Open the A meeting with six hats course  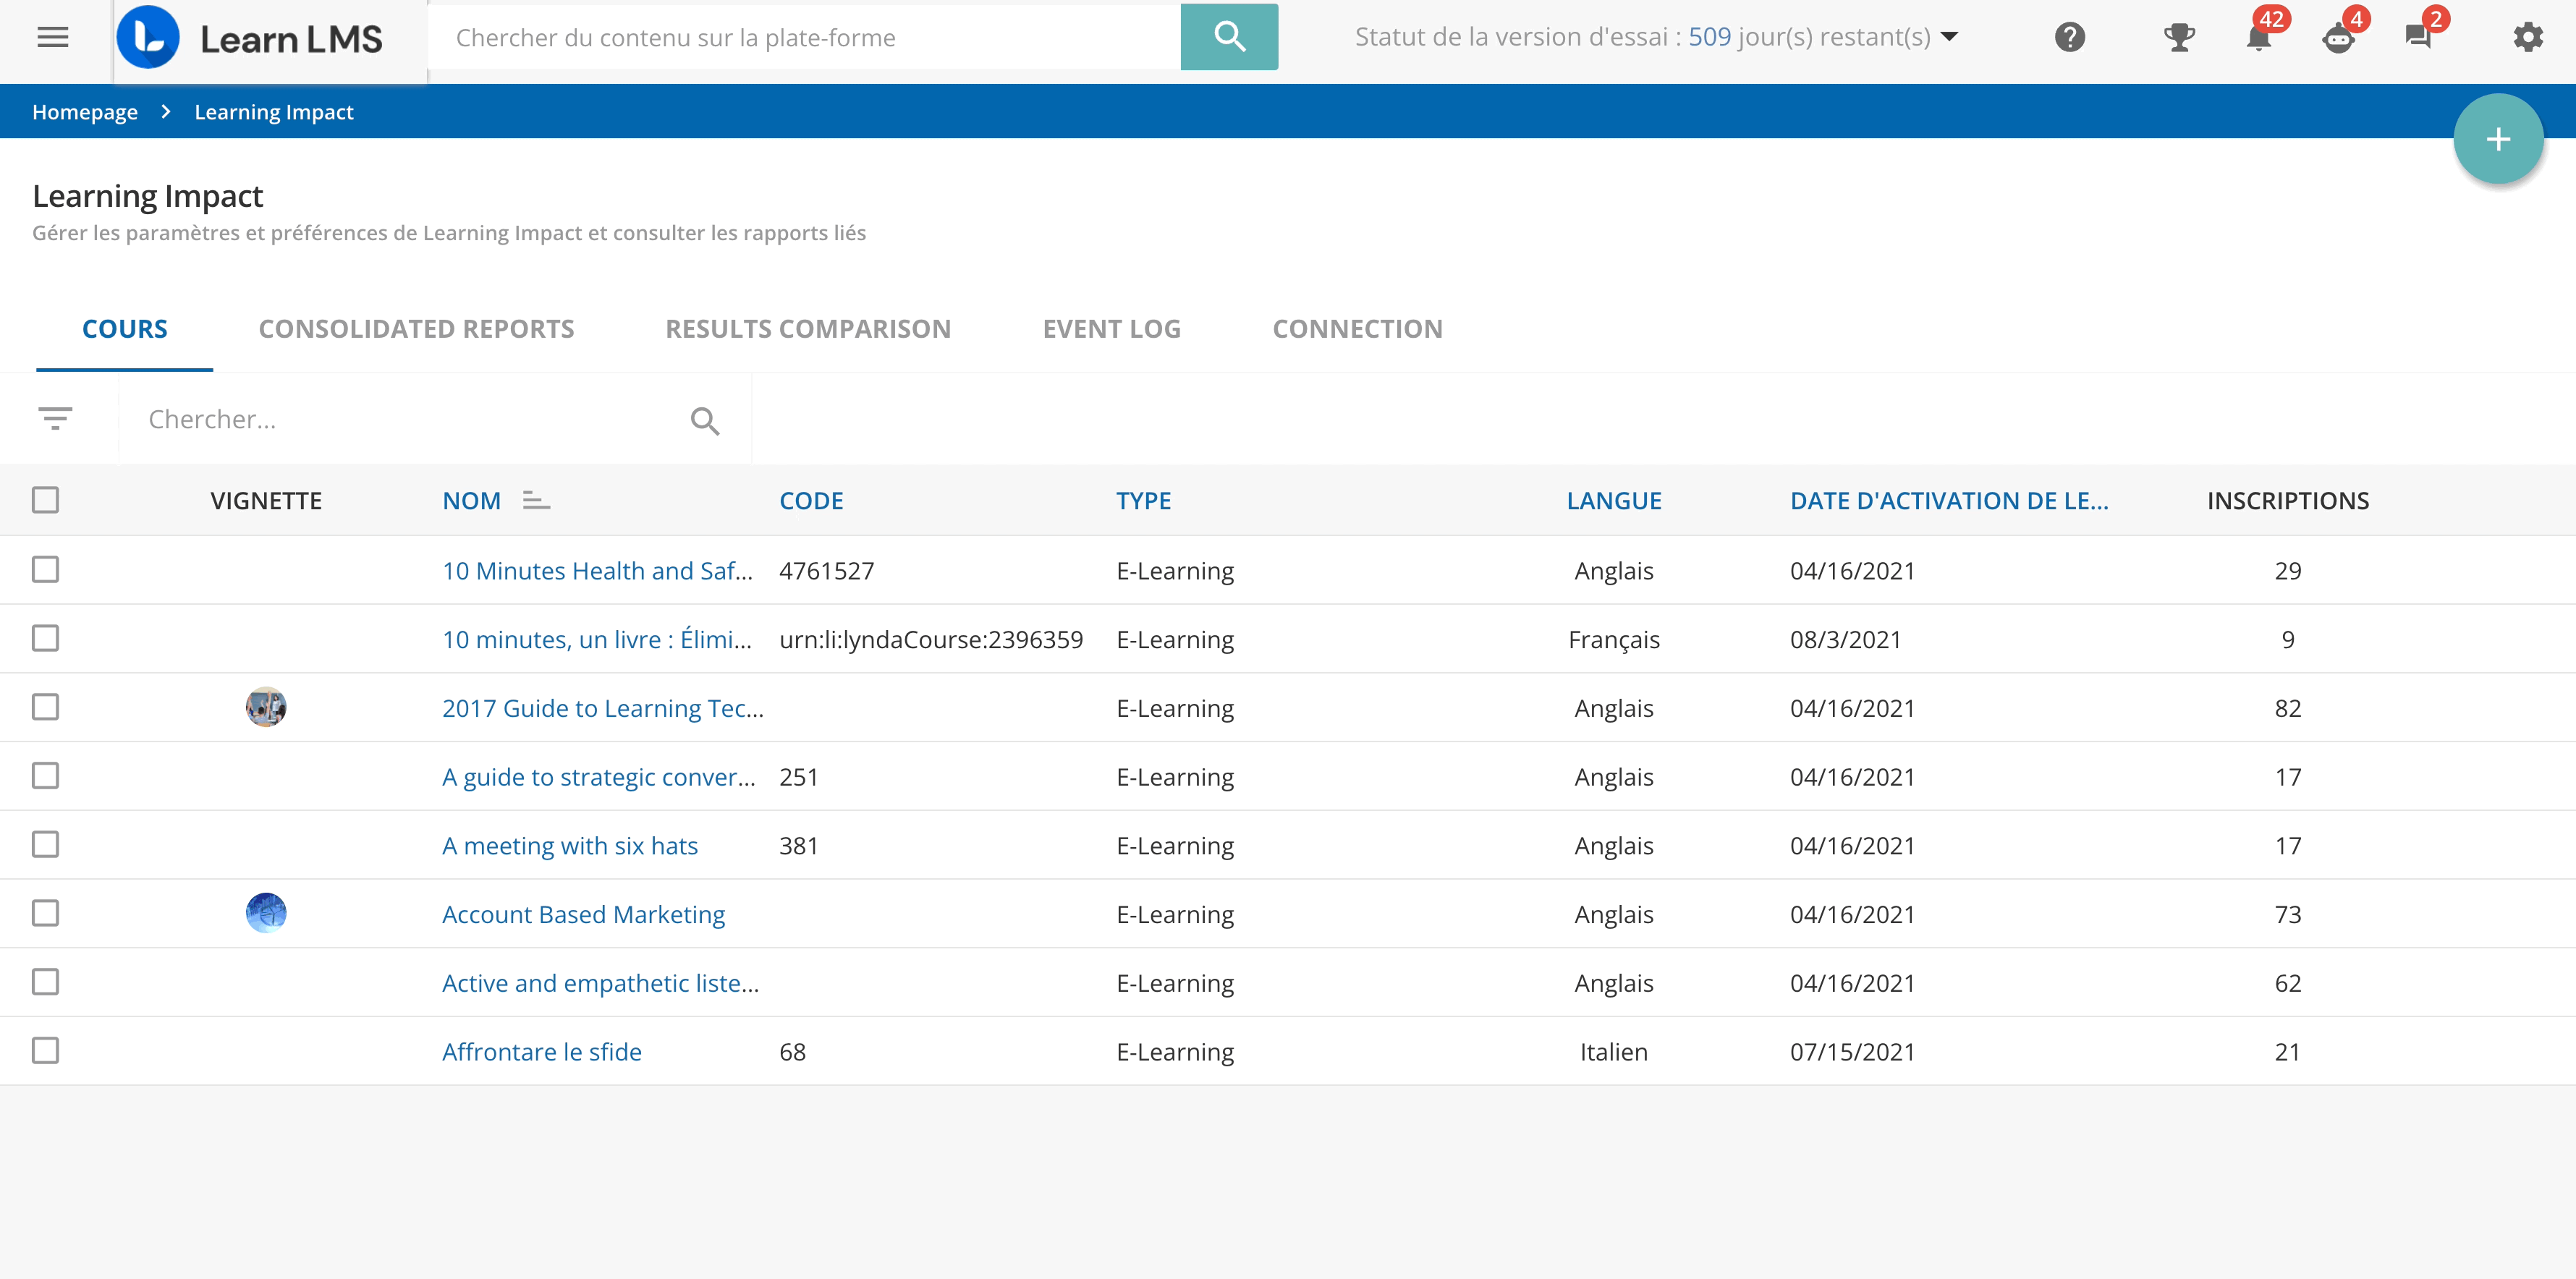click(x=570, y=846)
